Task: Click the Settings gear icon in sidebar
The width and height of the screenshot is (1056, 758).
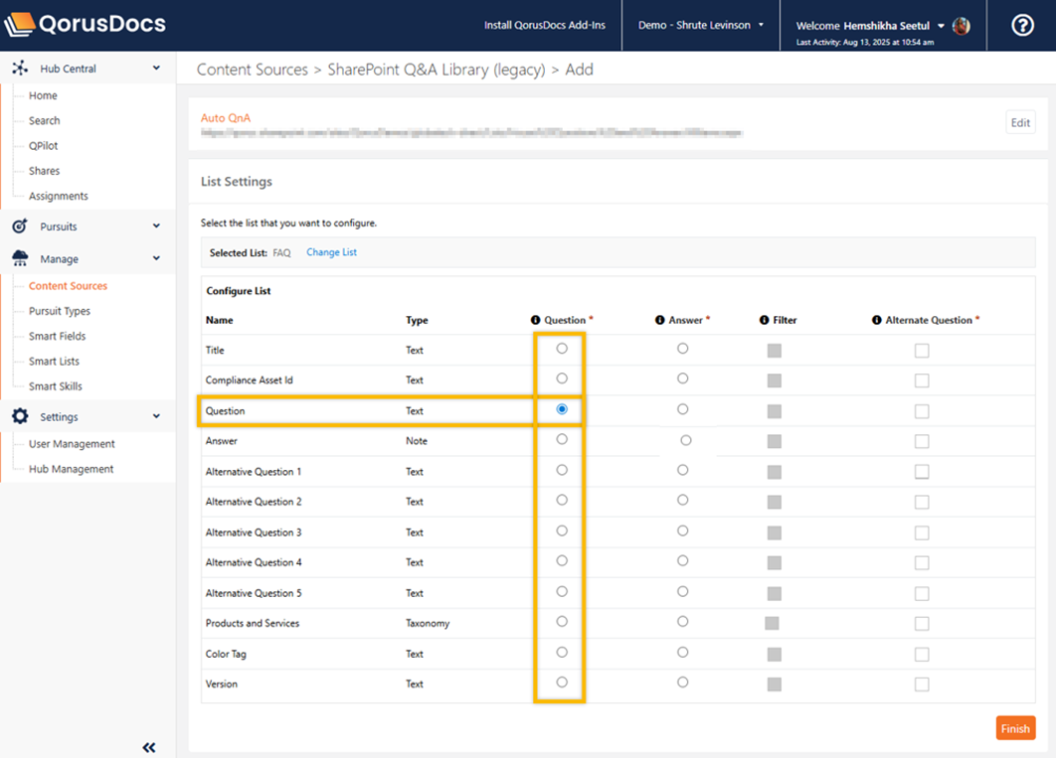Action: coord(20,417)
